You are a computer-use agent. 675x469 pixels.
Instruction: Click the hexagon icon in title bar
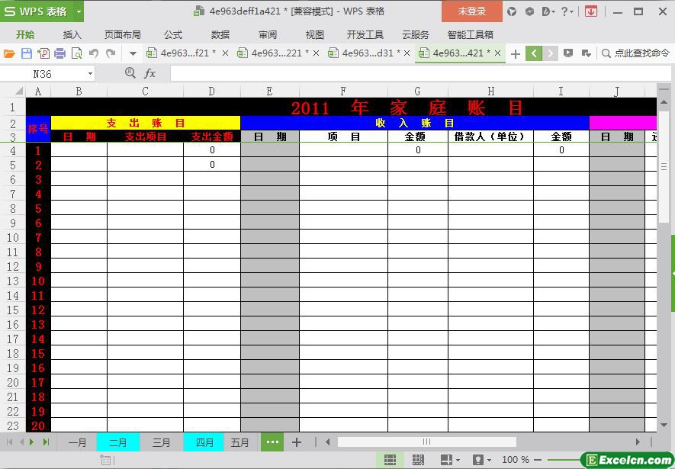point(529,11)
